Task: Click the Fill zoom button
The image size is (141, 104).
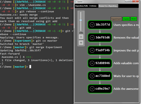Action: [81, 43]
